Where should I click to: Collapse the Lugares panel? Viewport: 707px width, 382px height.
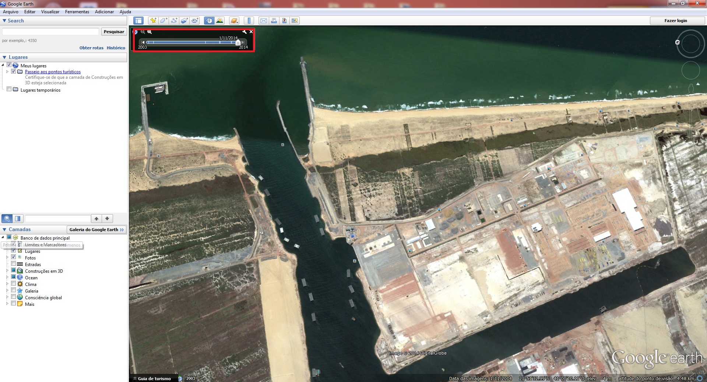pos(4,57)
